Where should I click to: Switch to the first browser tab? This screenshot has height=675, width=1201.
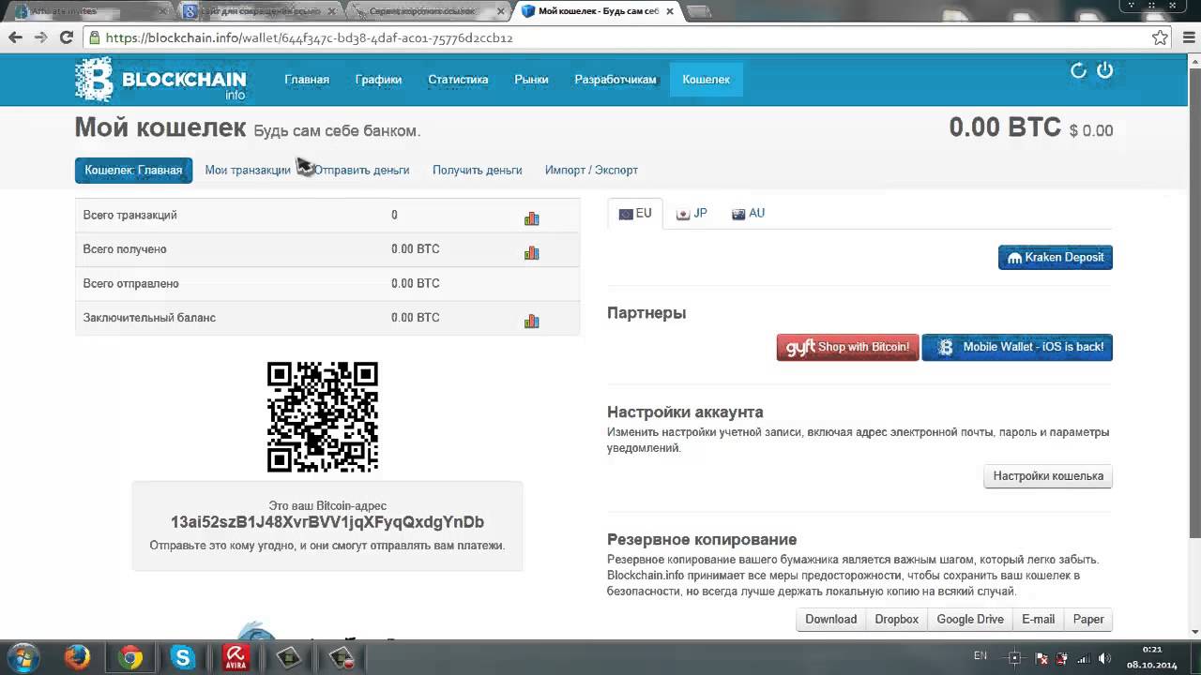pyautogui.click(x=87, y=11)
